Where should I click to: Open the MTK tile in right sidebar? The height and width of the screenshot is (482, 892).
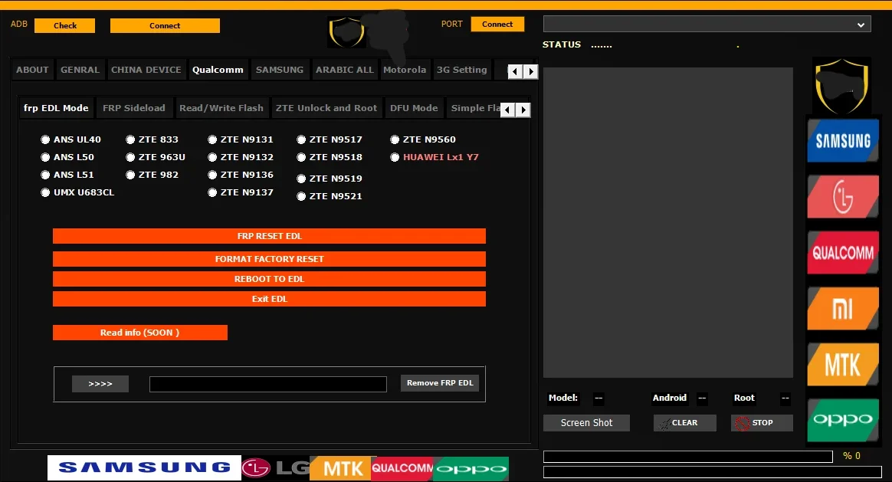pos(842,364)
